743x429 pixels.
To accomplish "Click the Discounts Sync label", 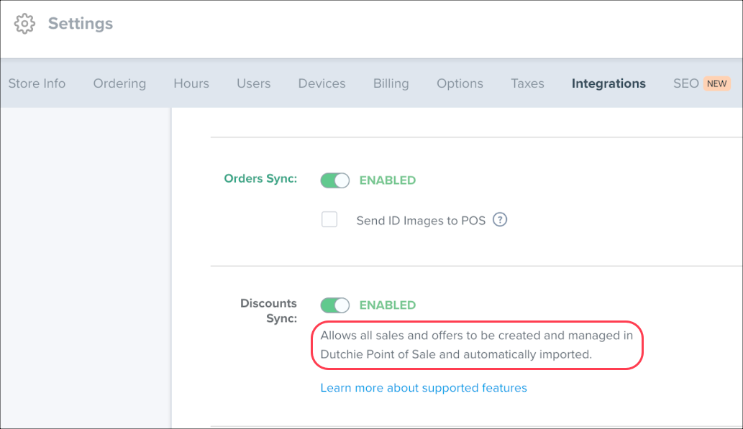I will 269,310.
